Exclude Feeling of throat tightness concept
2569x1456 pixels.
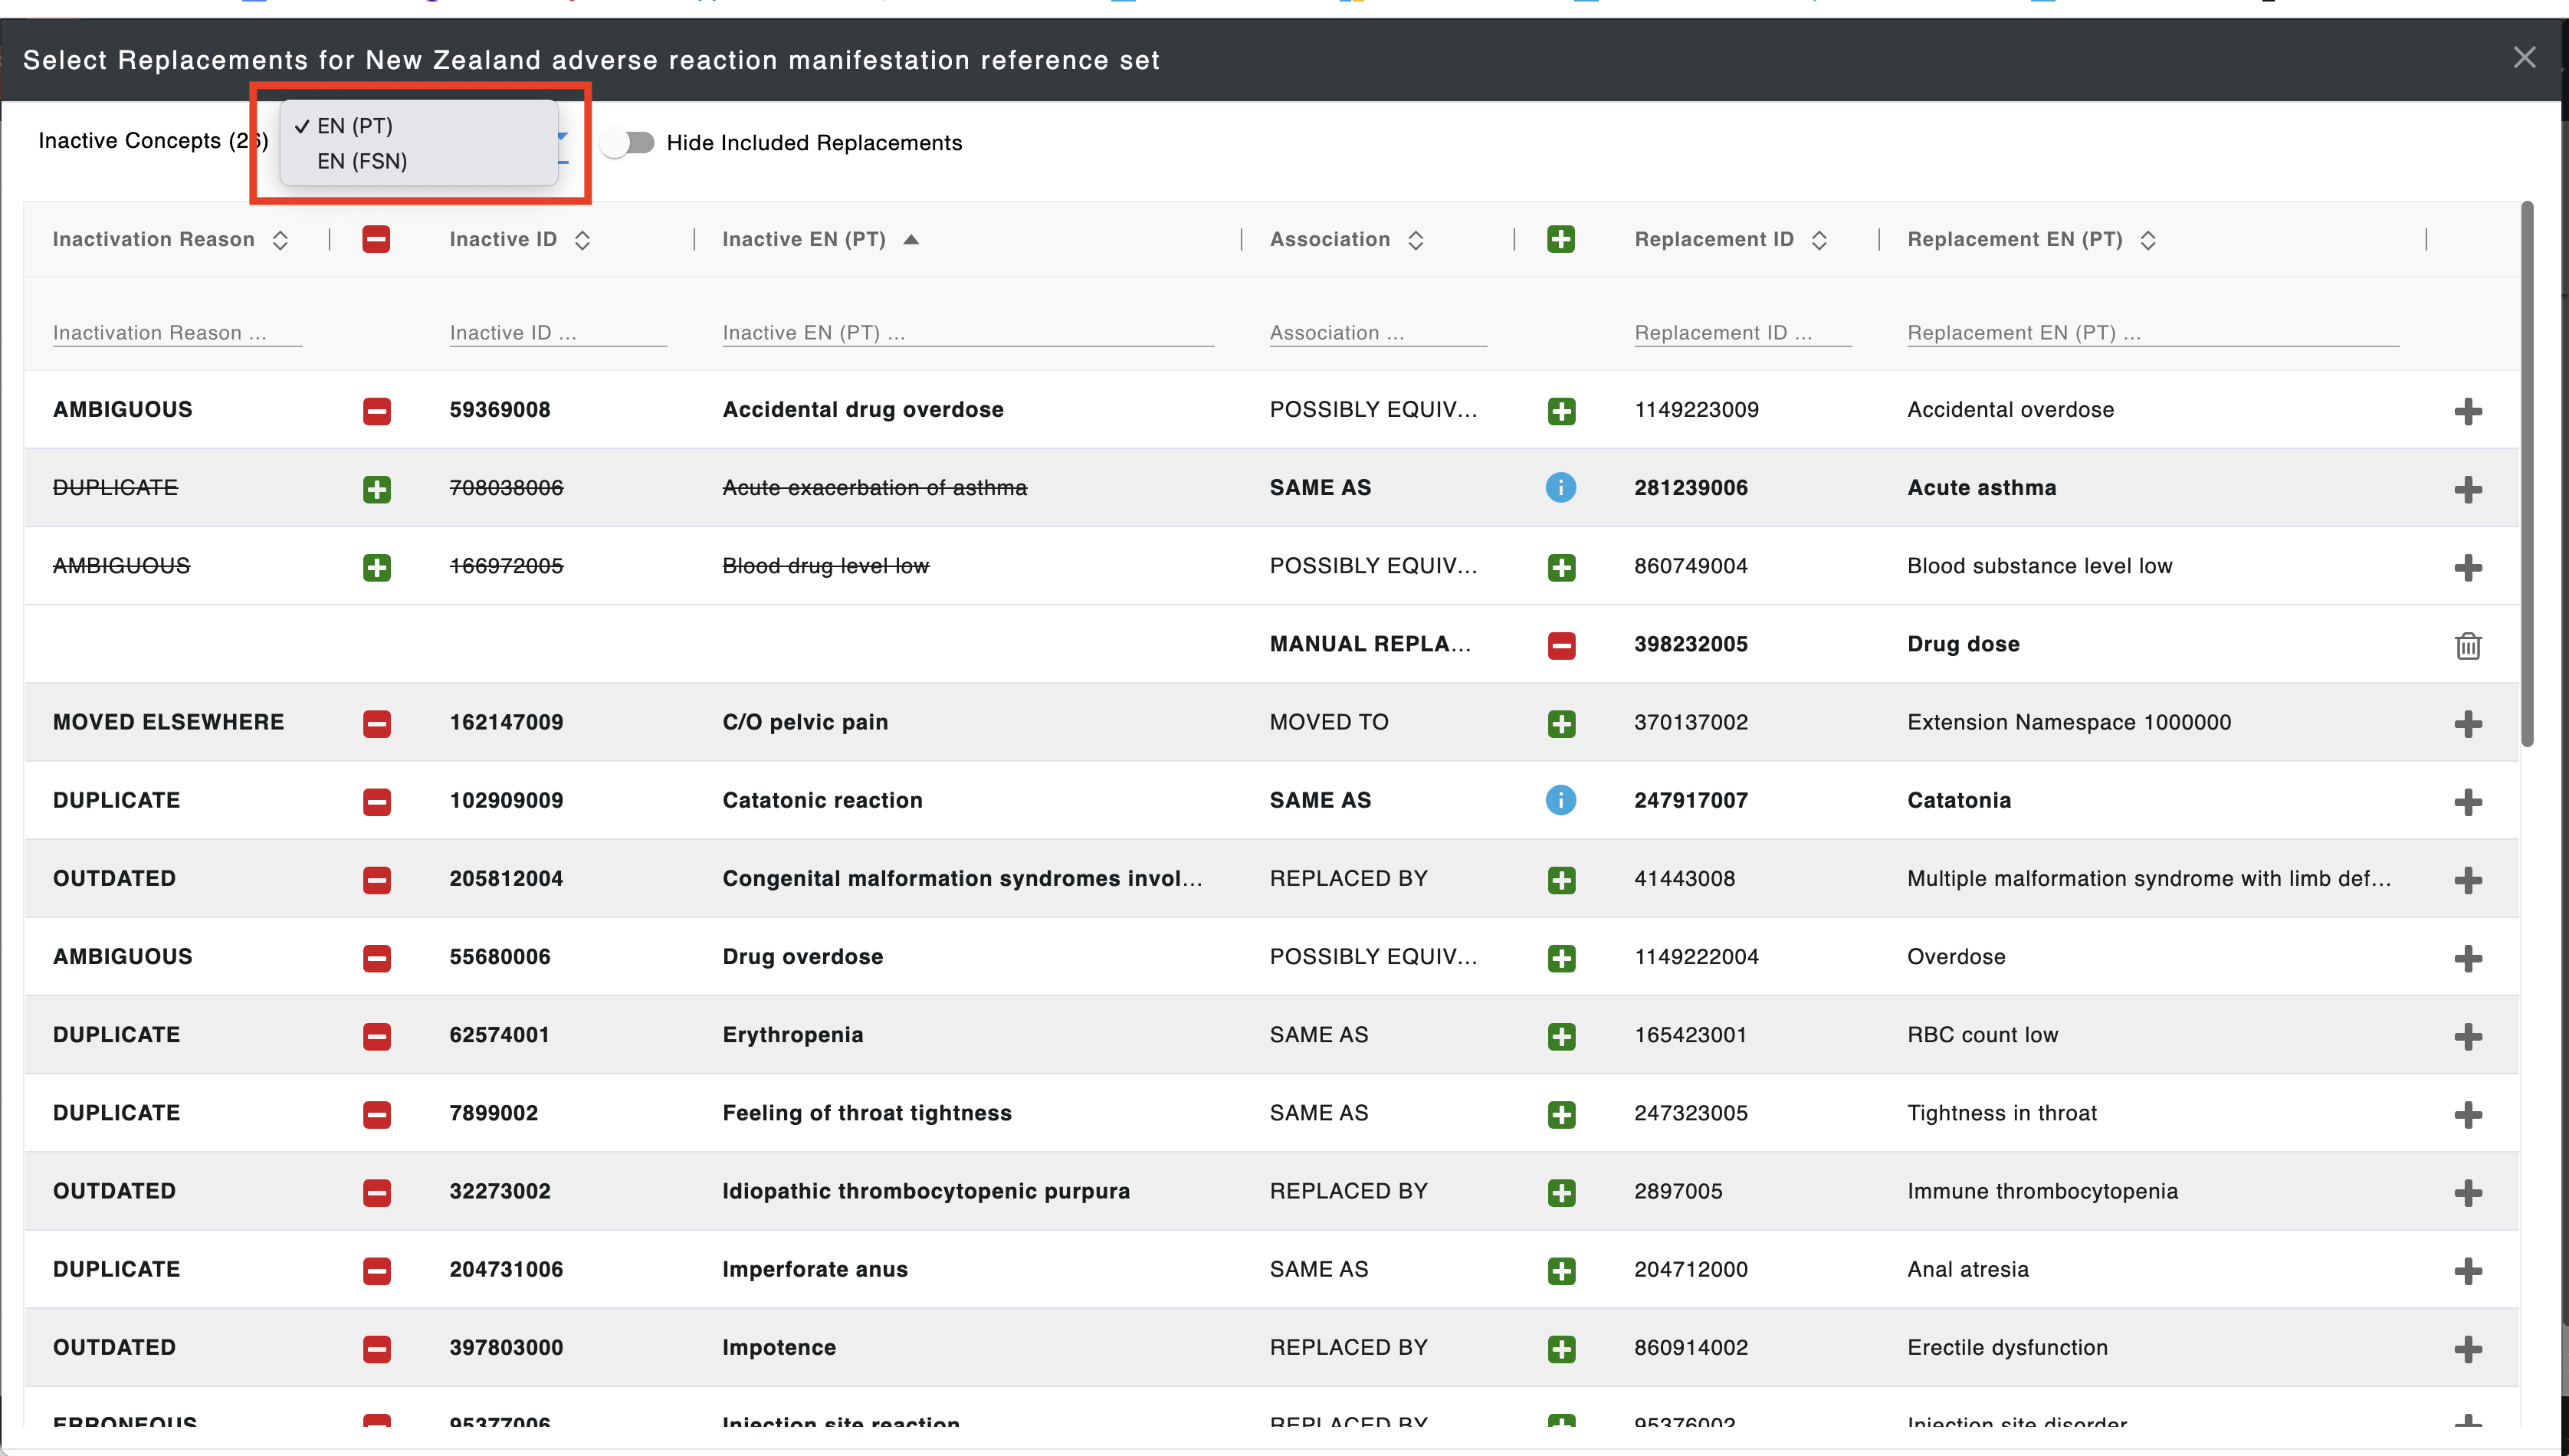[376, 1114]
